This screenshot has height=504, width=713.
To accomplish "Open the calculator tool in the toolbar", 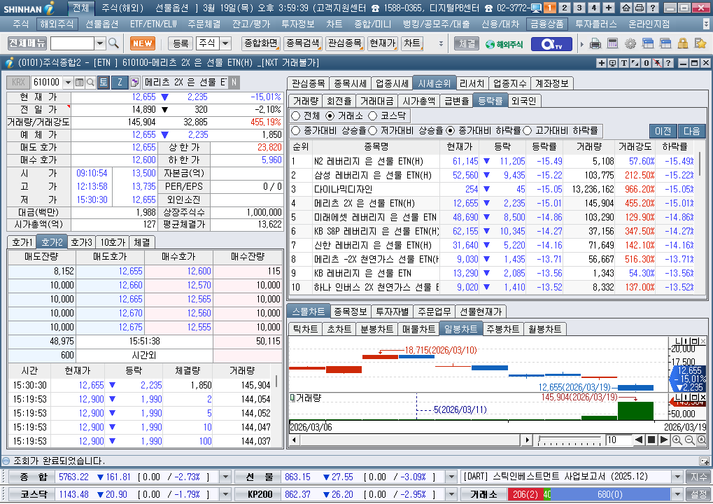I will (612, 43).
